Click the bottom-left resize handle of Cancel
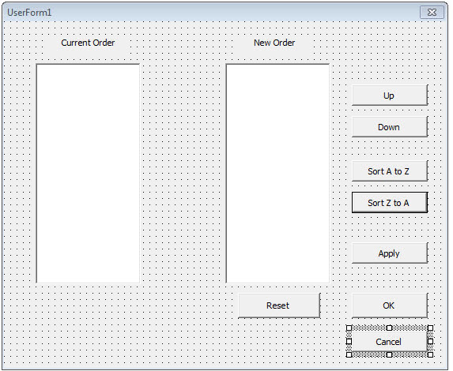Screen dimensions: 453x371 pos(349,354)
